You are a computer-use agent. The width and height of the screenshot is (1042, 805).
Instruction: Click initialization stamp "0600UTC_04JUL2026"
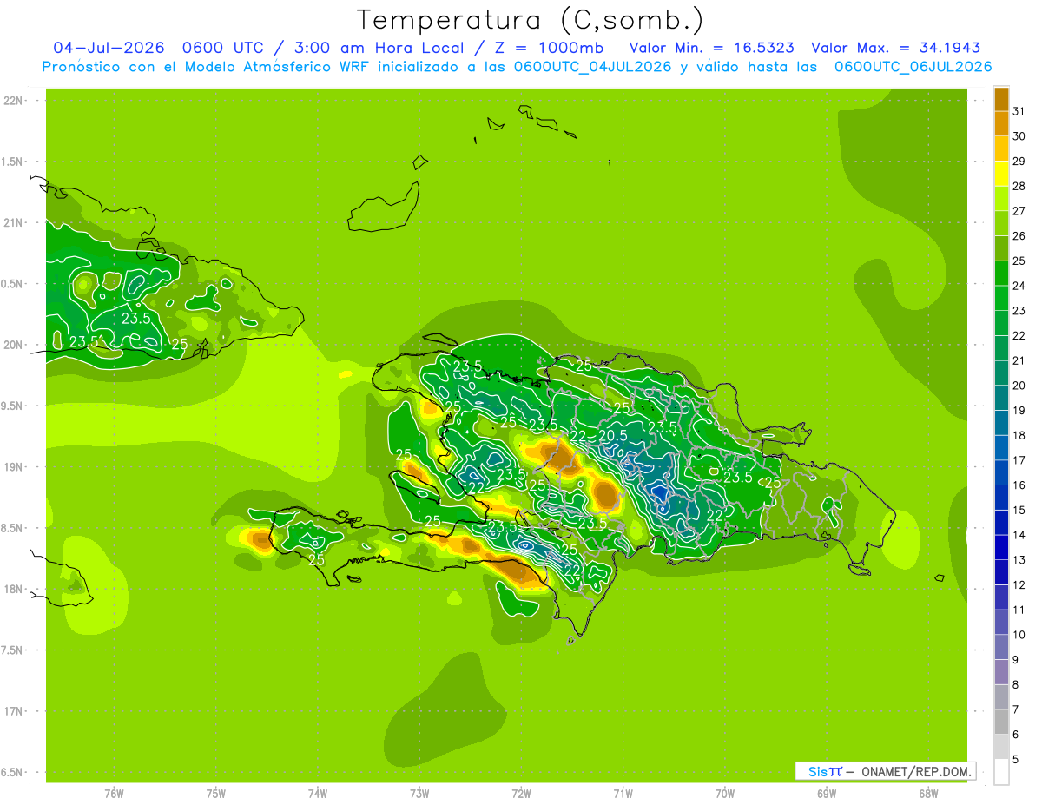[592, 67]
